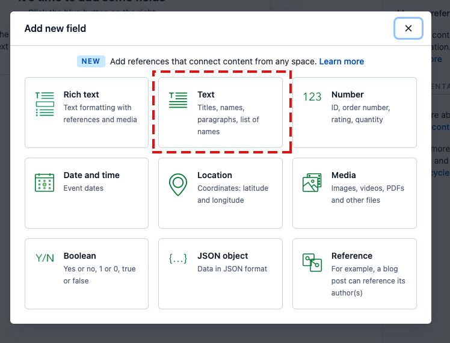
Task: Pick the Number field type
Action: click(354, 113)
